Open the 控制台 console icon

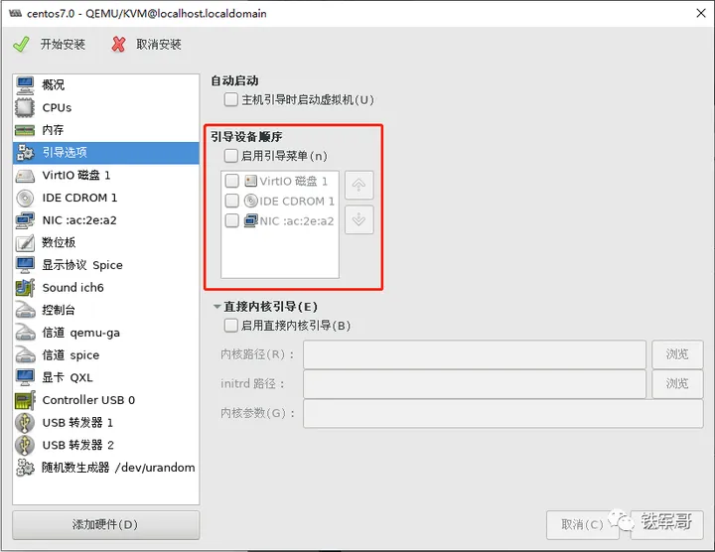click(25, 310)
